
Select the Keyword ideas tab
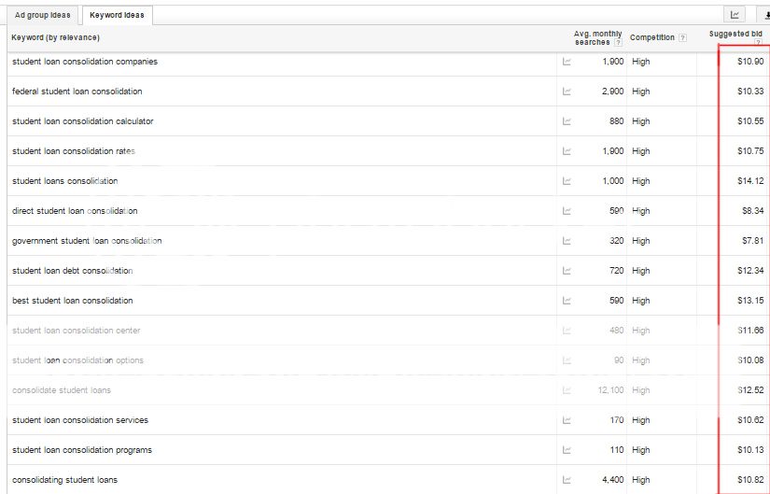pos(117,15)
